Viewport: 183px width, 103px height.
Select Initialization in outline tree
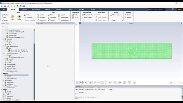10,84
